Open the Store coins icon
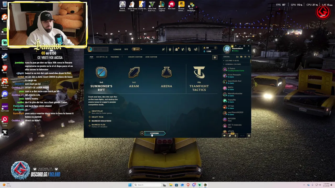Viewport: 335px width, 188px height. point(196,49)
